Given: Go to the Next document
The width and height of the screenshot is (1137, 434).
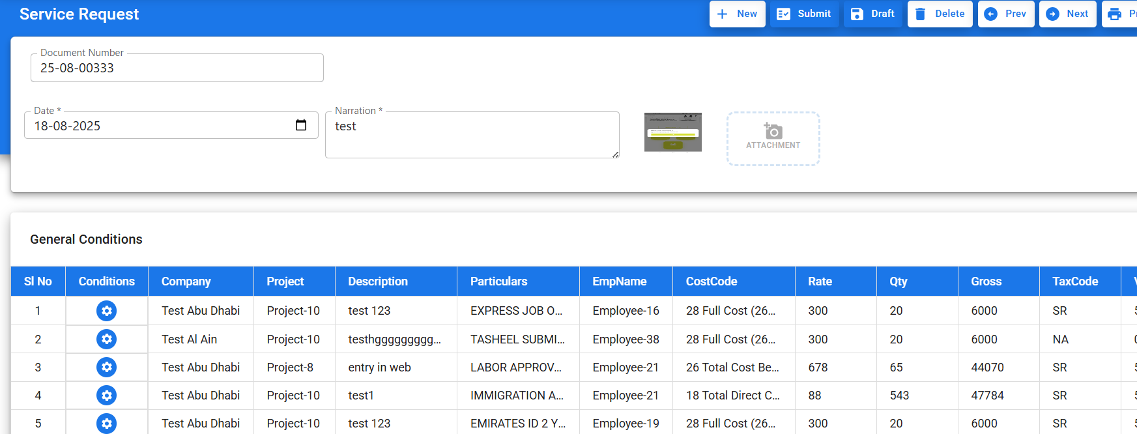Looking at the screenshot, I should [1067, 14].
